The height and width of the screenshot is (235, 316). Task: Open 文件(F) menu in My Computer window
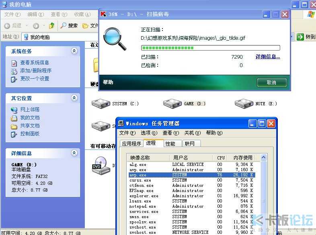tap(12, 14)
